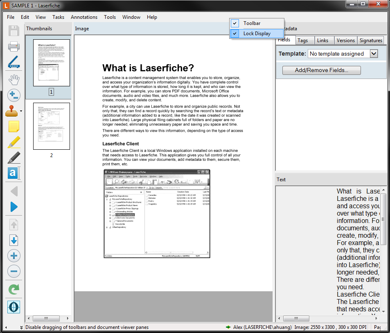This screenshot has height=333, width=390.
Task: Click the 'Alex (LASERFICHE\ahuang)' status bar entry
Action: point(262,327)
